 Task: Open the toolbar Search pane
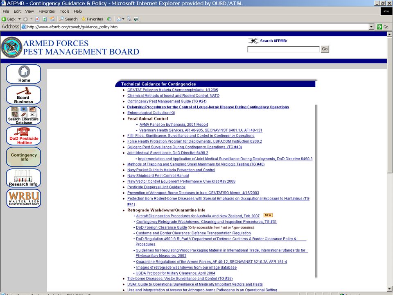[68, 19]
